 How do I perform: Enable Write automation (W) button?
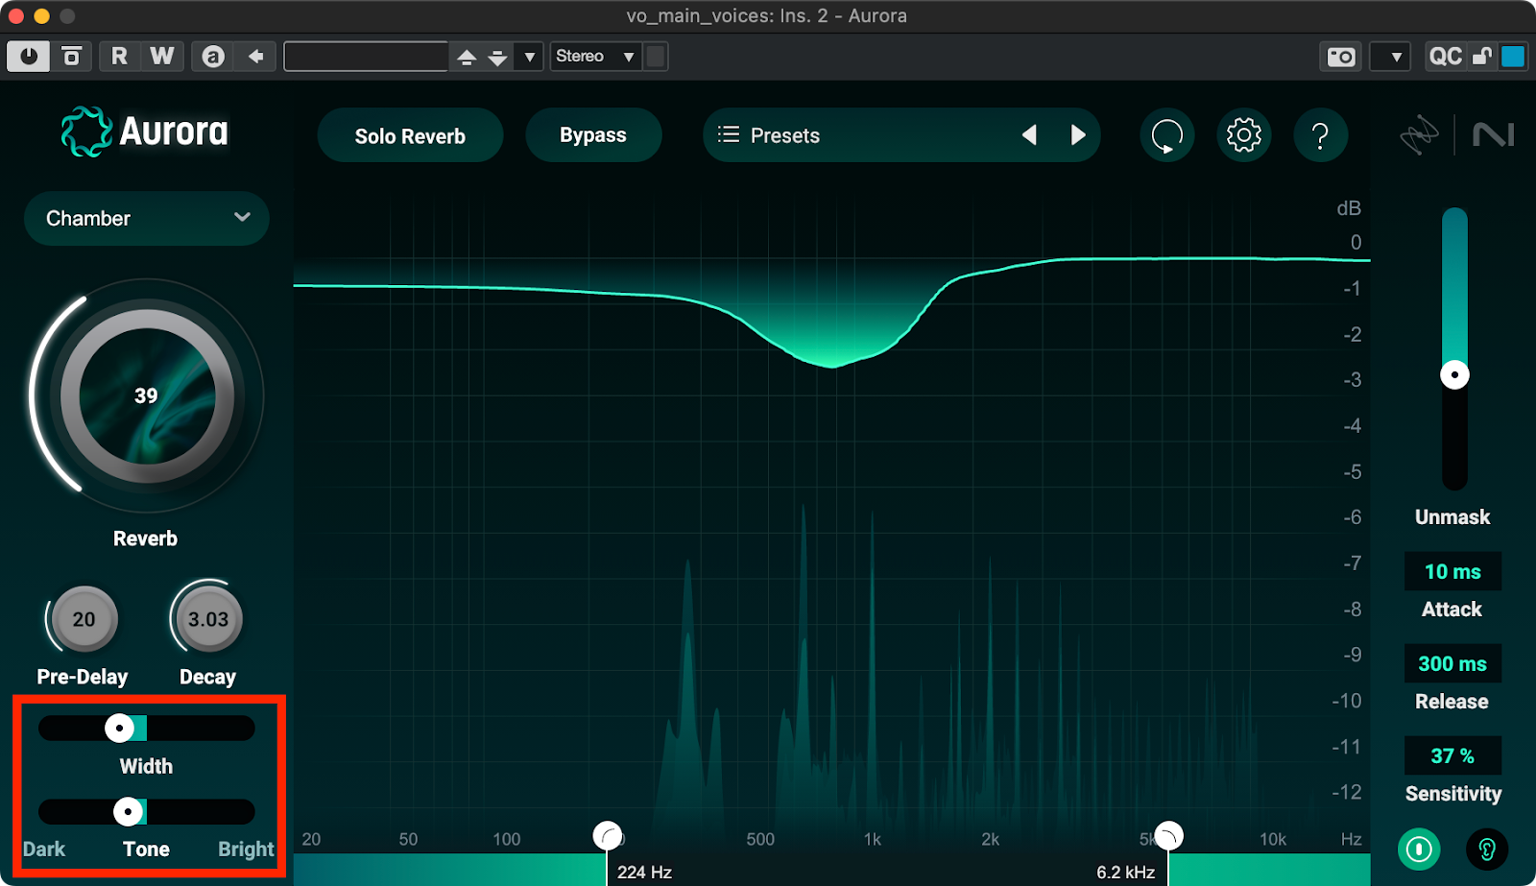162,57
